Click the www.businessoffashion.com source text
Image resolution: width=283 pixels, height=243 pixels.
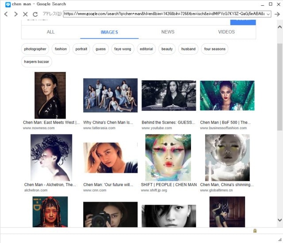[223, 128]
